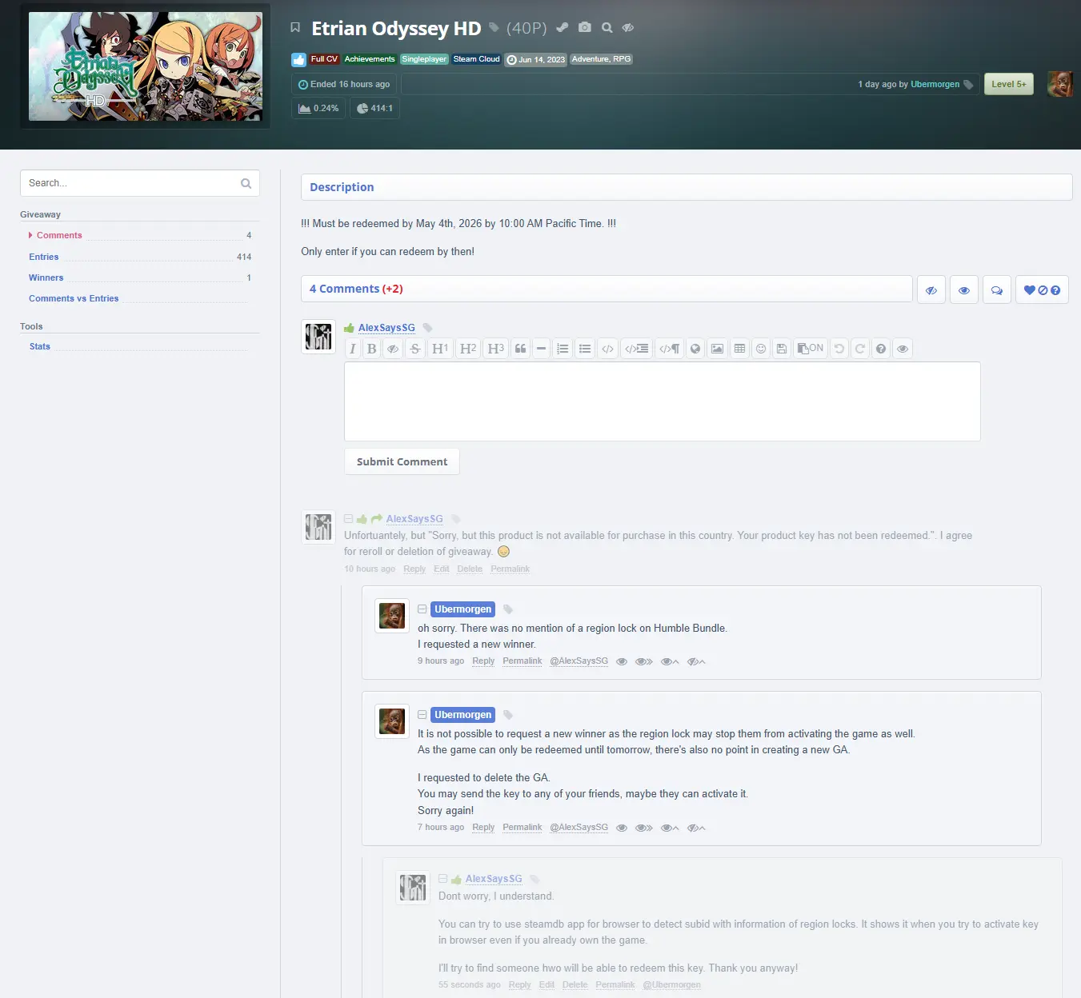The height and width of the screenshot is (998, 1081).
Task: Click the crossed-eye button in the comments header
Action: point(931,290)
